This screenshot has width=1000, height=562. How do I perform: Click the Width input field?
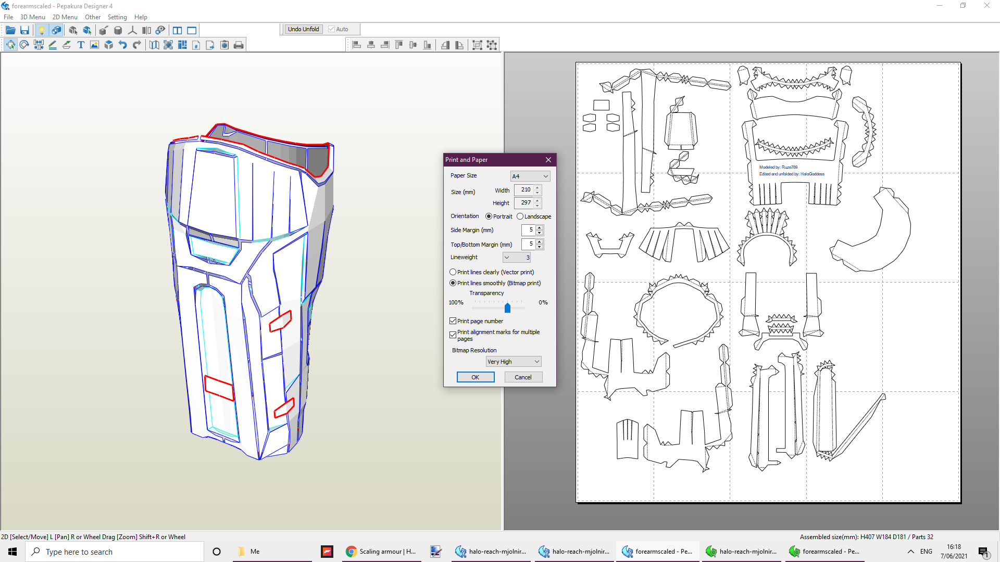pos(524,190)
